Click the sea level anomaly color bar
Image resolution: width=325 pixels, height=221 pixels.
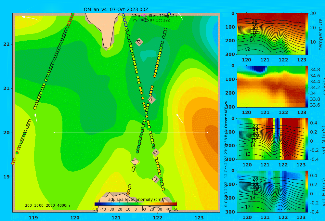[x=136, y=204]
